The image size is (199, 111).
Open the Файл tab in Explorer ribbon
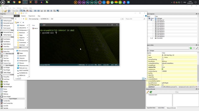pos(17,16)
